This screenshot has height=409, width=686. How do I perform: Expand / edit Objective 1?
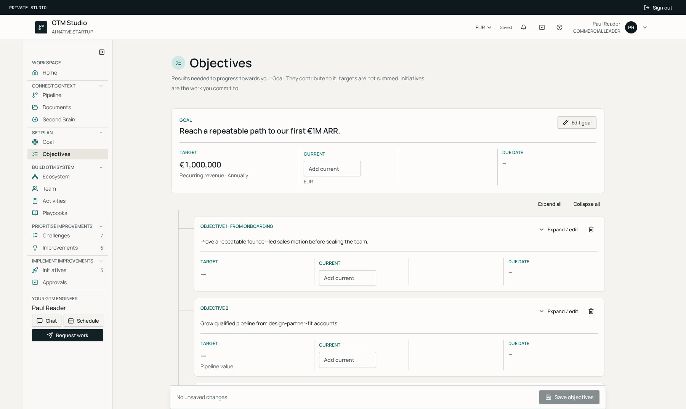click(x=559, y=229)
